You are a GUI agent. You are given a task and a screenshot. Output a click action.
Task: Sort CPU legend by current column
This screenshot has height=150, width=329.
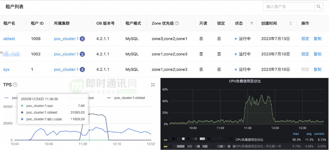pyautogui.click(x=319, y=134)
